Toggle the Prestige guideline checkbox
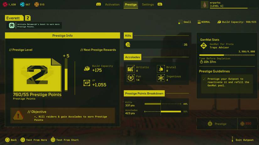This screenshot has height=145, width=259. click(x=204, y=79)
